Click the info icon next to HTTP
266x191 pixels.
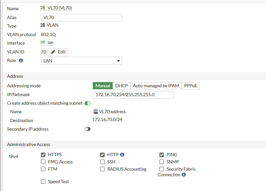(x=122, y=155)
